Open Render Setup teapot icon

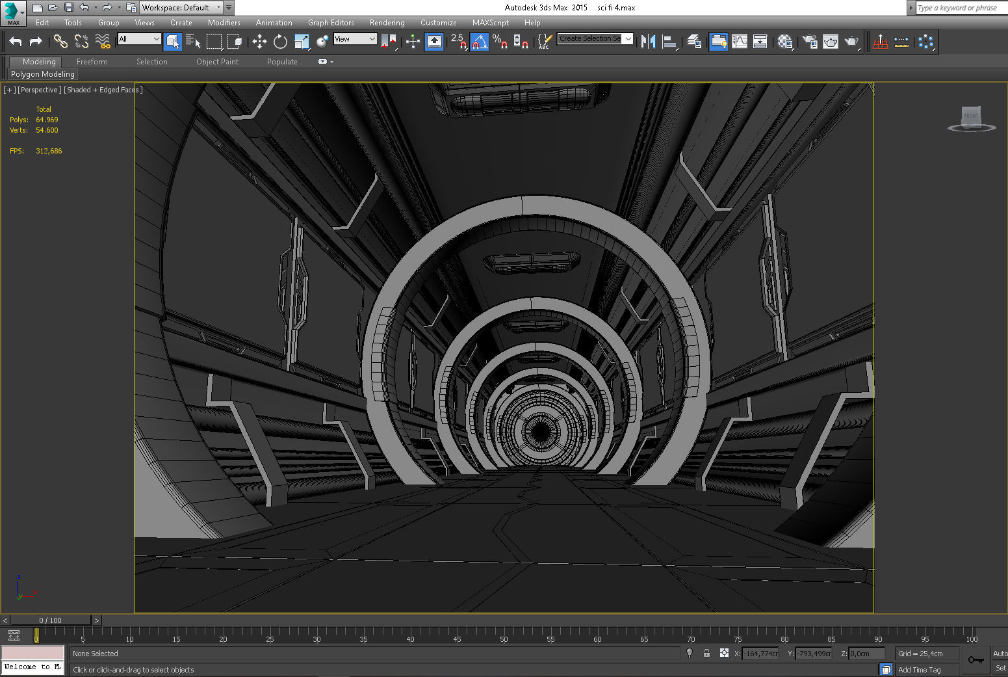[x=810, y=42]
